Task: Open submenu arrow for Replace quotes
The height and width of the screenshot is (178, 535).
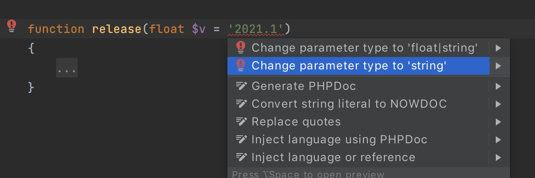Action: click(x=499, y=121)
